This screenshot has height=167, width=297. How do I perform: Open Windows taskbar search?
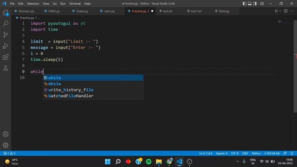[118, 161]
